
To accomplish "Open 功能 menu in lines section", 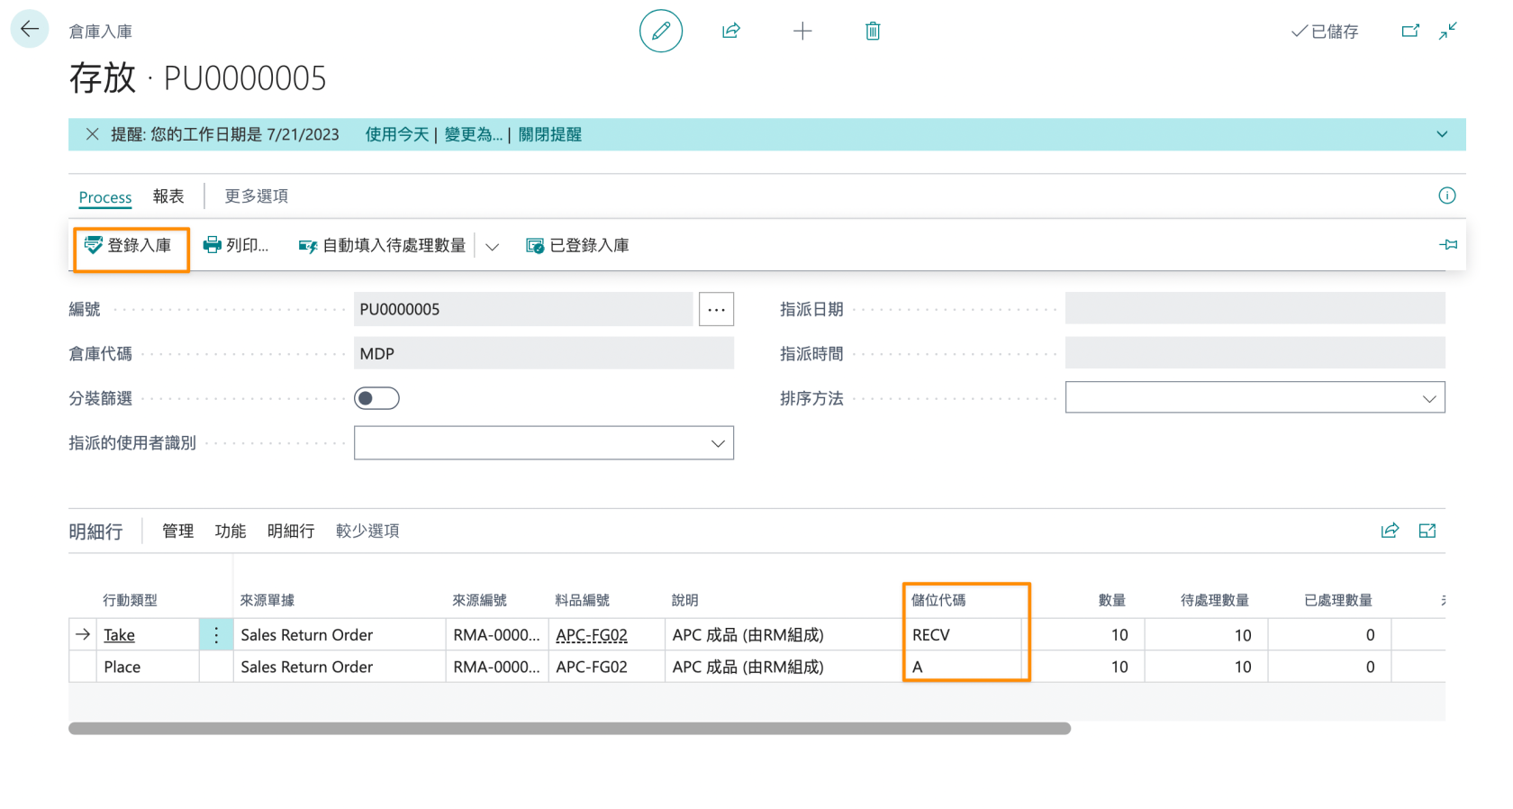I will coord(231,531).
